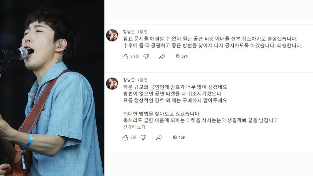Click the second post's profile avatar
Image resolution: width=313 pixels, height=176 pixels.
(x=112, y=83)
